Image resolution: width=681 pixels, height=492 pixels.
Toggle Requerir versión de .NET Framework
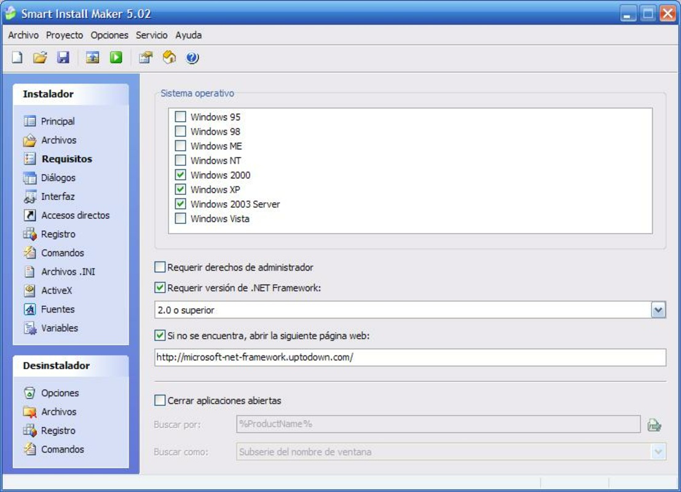(x=160, y=287)
